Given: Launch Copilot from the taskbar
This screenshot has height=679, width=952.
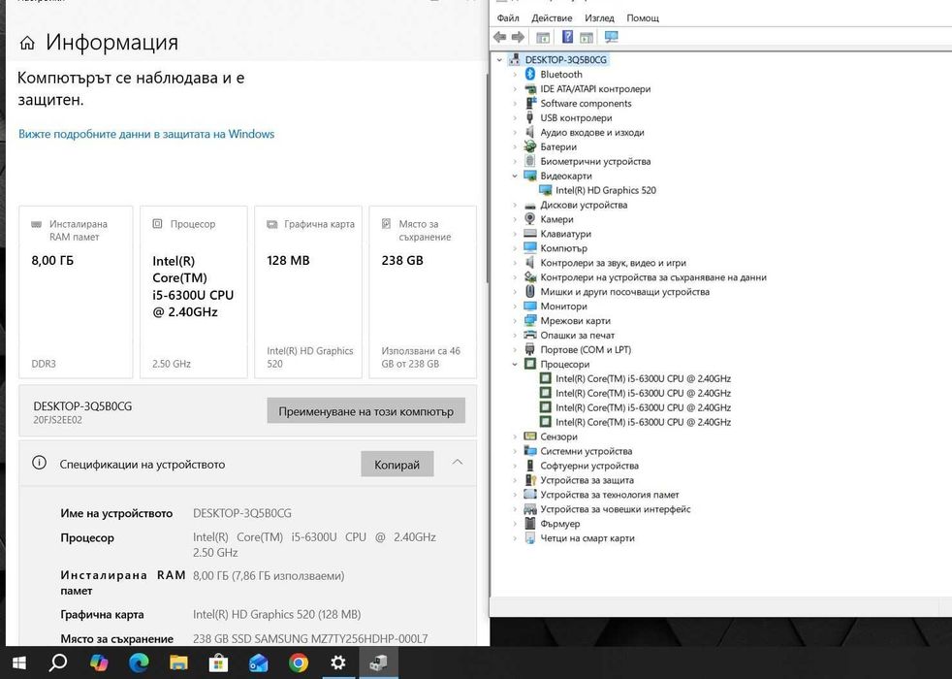Looking at the screenshot, I should [x=98, y=663].
